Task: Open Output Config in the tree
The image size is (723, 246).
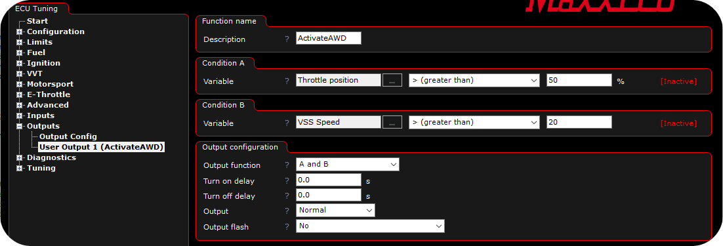Action: (68, 136)
